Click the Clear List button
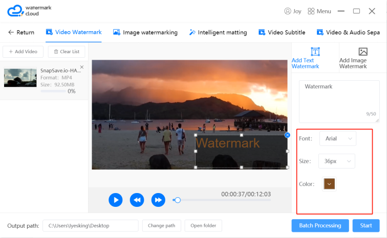 (x=67, y=52)
